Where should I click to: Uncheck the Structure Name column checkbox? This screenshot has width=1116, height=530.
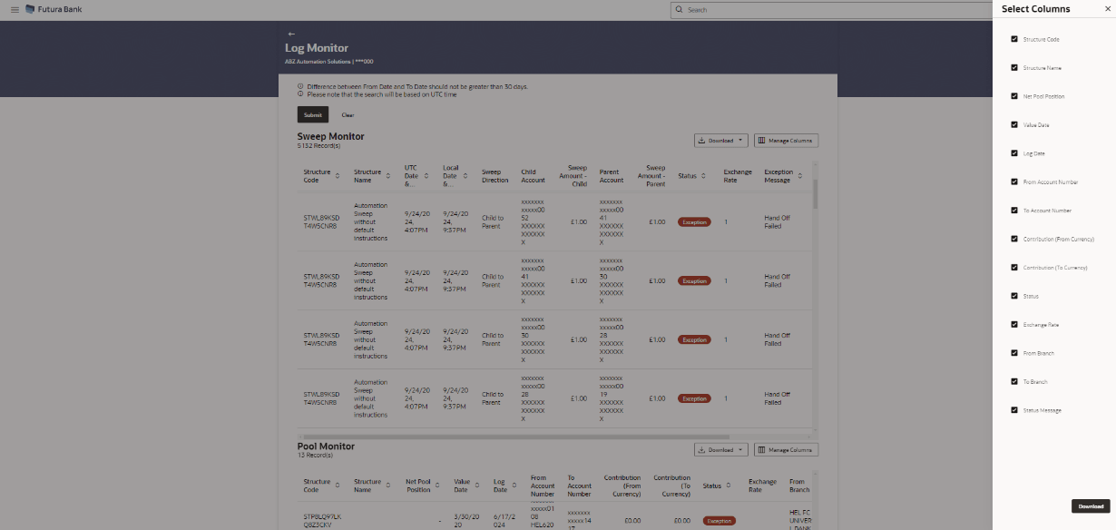[x=1014, y=67]
